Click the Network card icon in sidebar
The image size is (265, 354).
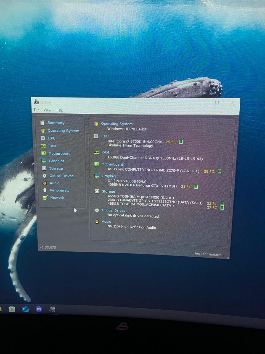click(x=45, y=197)
